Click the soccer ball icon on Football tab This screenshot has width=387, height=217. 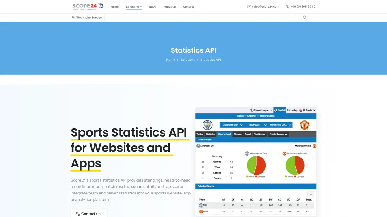click(x=276, y=110)
